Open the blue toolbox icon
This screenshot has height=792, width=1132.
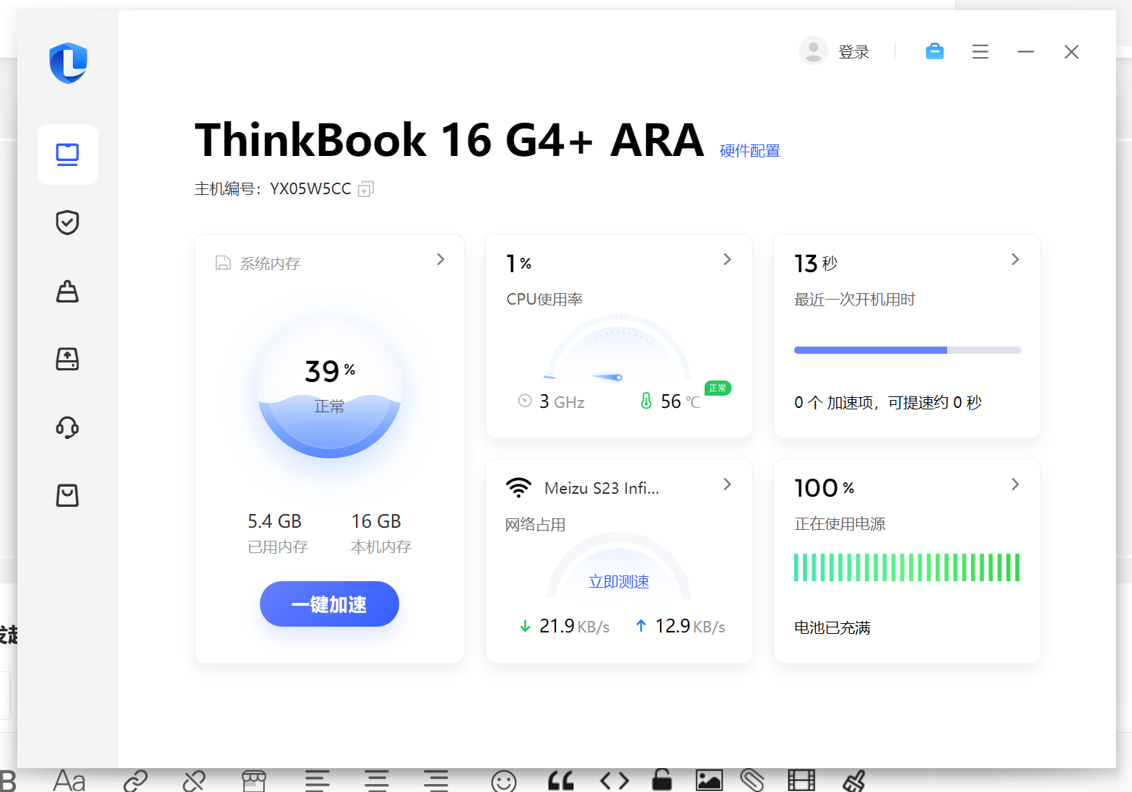tap(935, 51)
